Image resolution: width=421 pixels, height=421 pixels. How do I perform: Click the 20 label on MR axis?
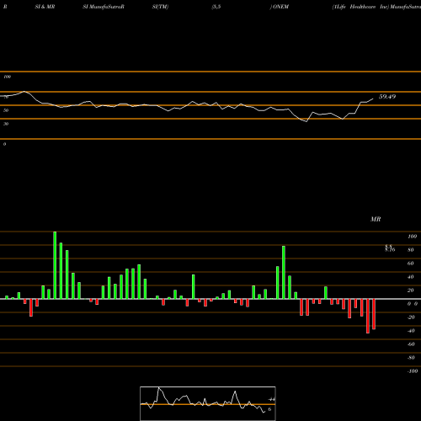click(411, 290)
